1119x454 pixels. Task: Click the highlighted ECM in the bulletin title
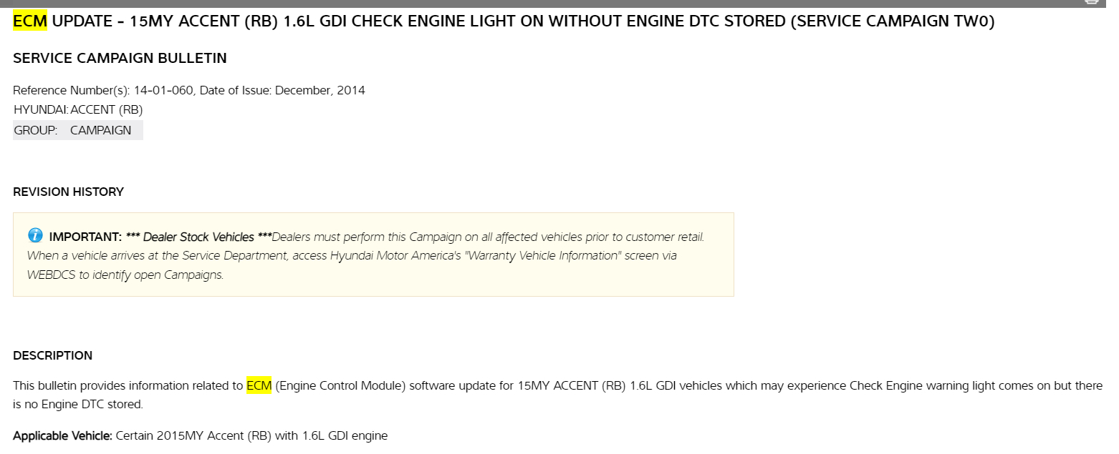tap(30, 21)
